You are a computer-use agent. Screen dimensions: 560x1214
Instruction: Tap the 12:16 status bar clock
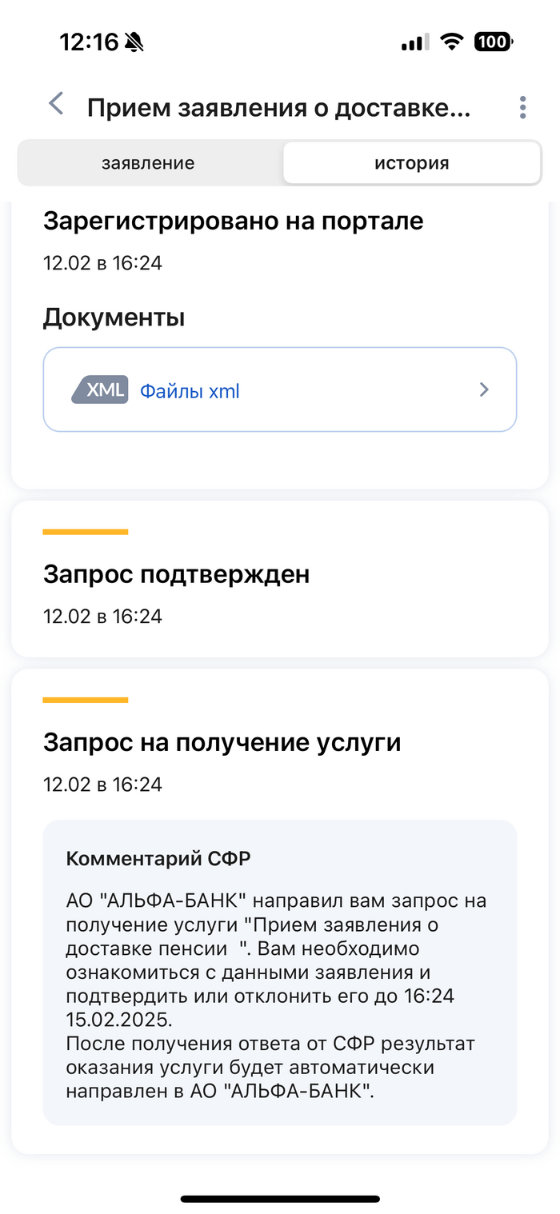click(x=88, y=42)
